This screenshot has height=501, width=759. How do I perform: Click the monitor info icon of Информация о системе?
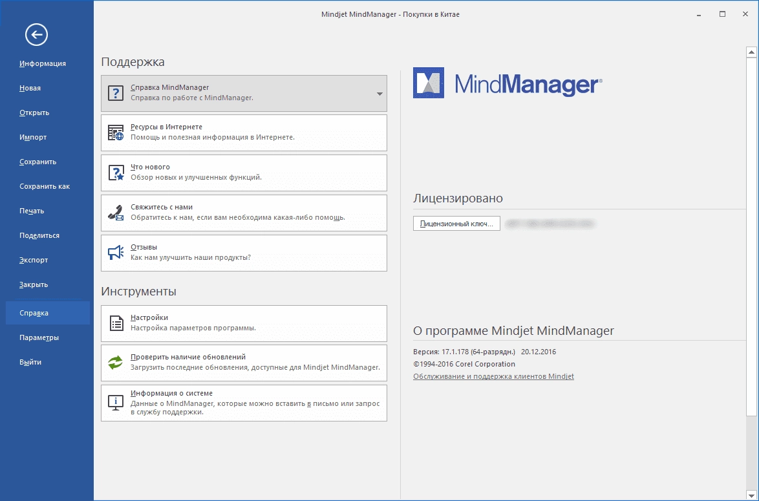click(x=115, y=403)
